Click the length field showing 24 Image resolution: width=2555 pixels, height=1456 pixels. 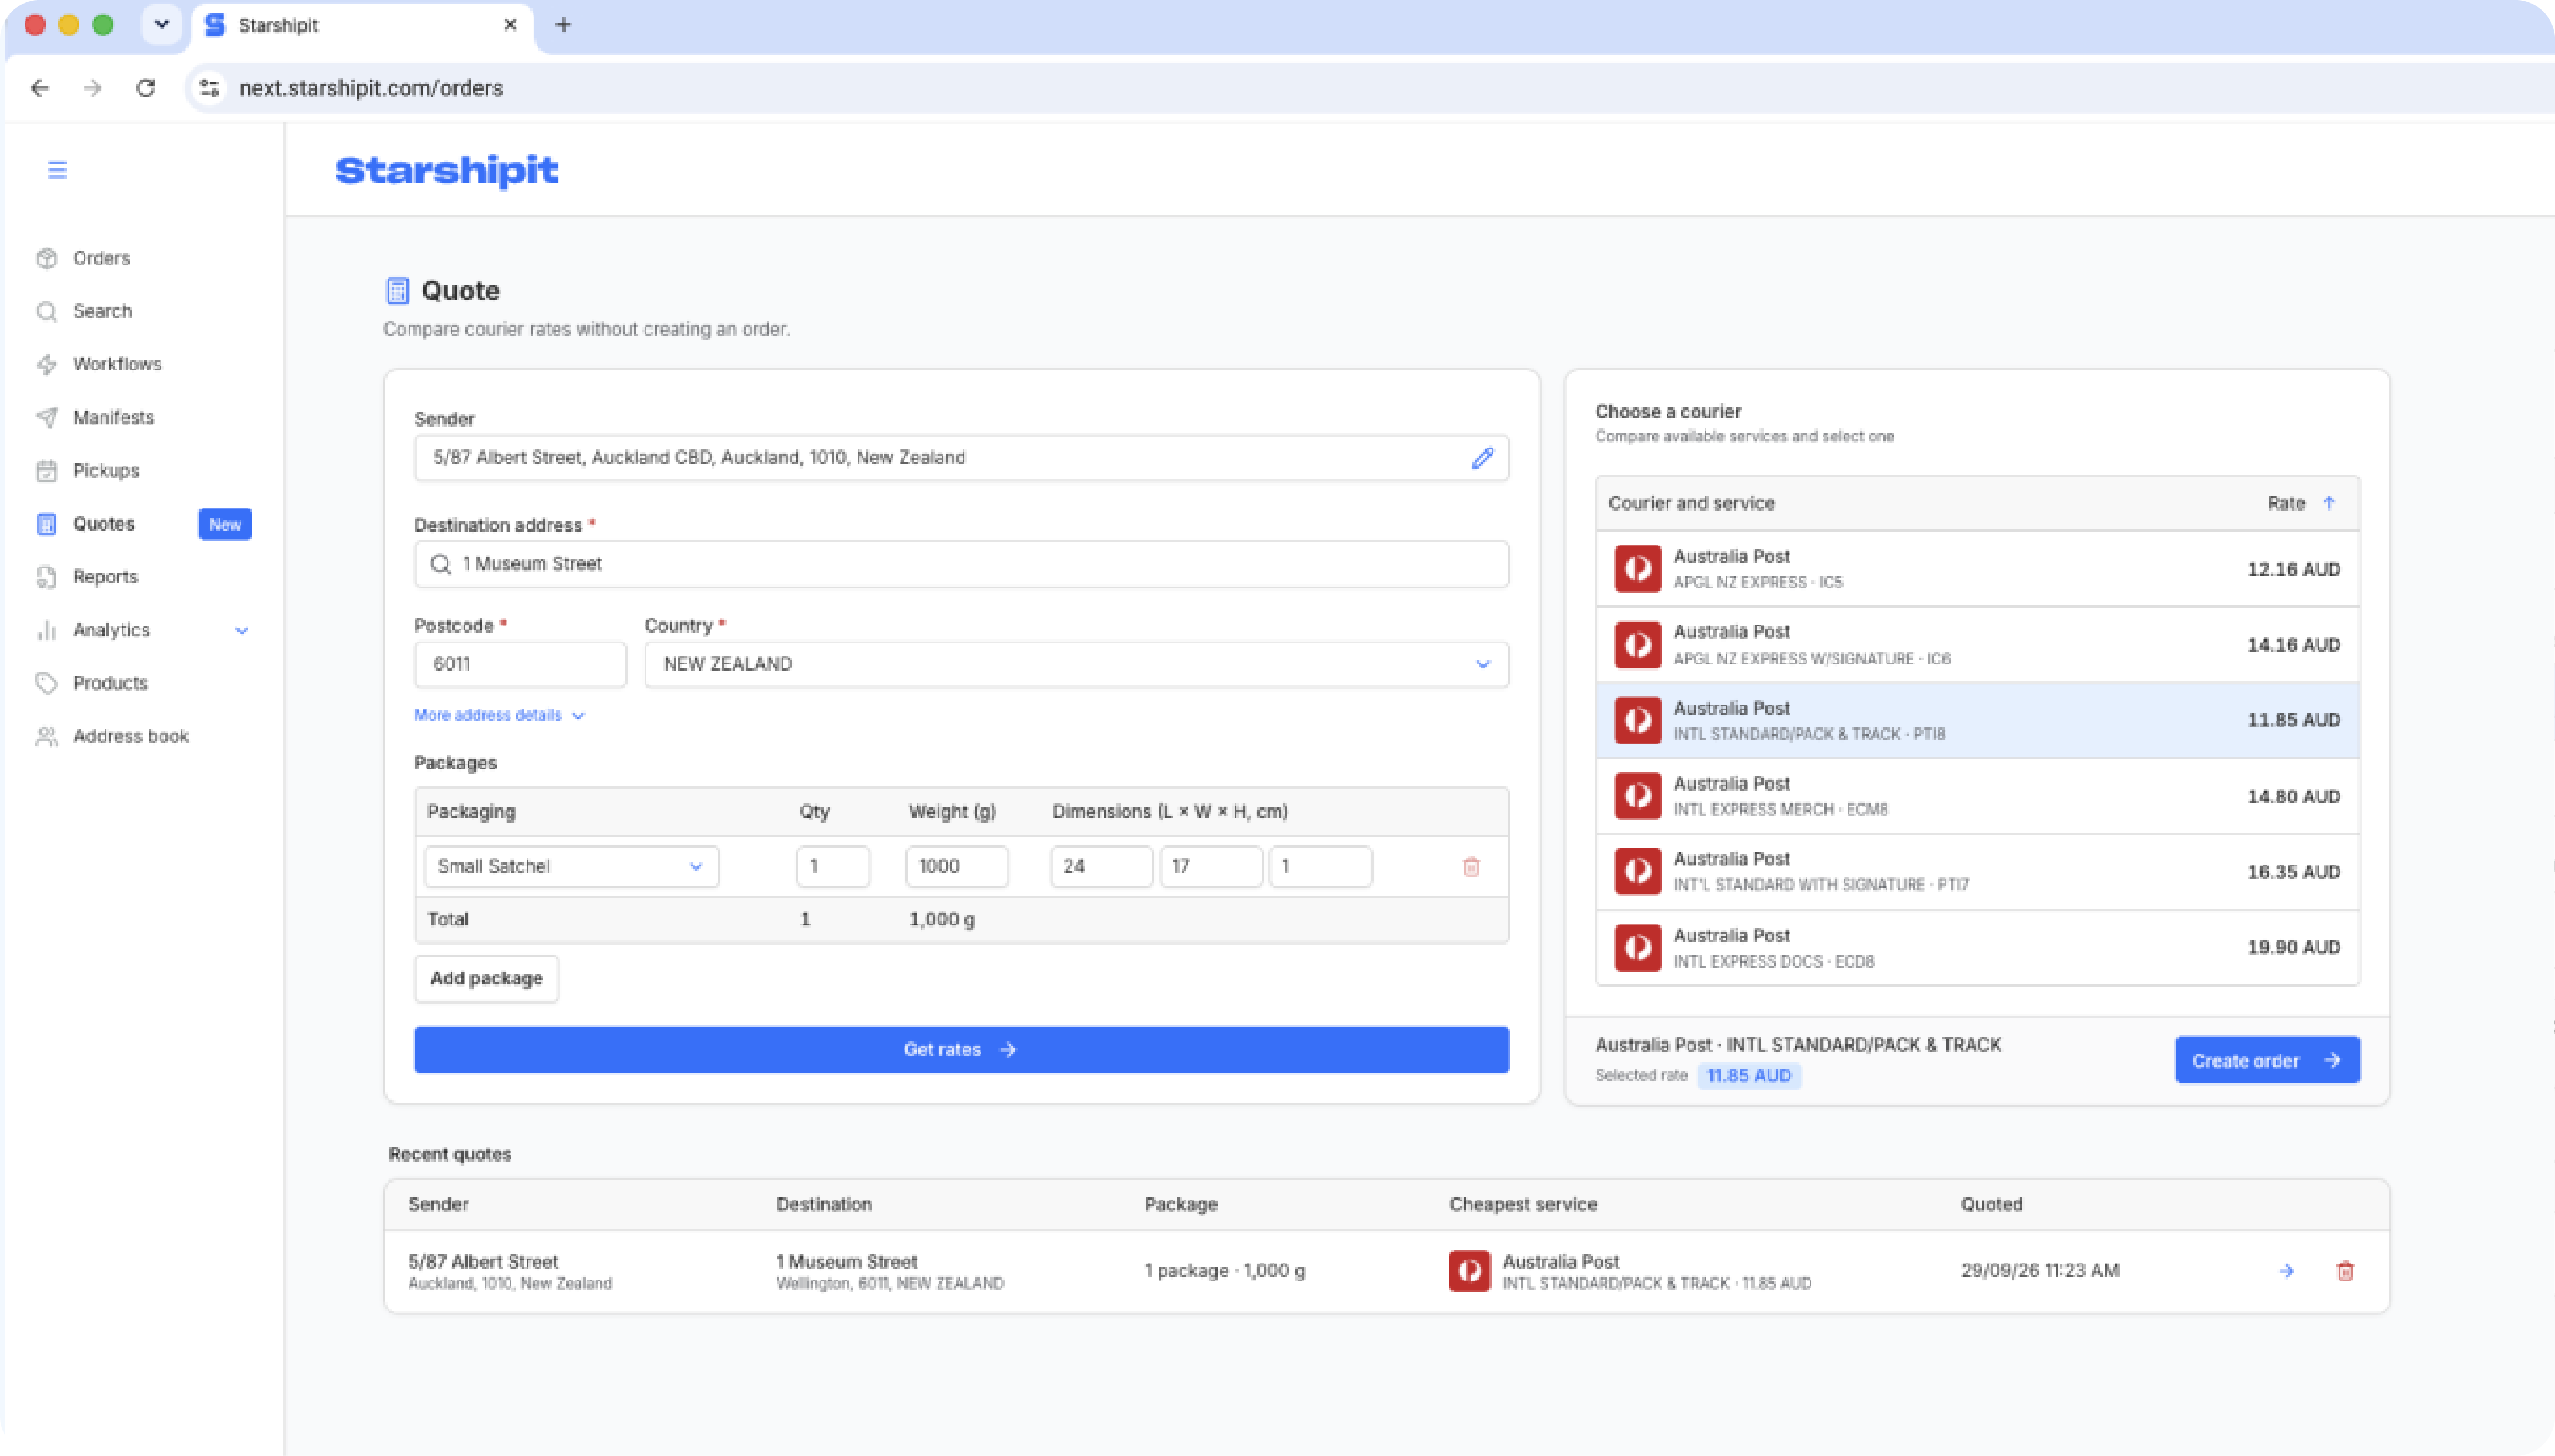pos(1101,866)
